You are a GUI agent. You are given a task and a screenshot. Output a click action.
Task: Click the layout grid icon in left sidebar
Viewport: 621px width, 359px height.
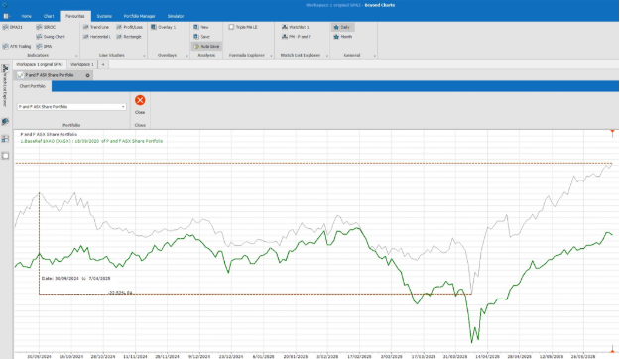(5, 139)
